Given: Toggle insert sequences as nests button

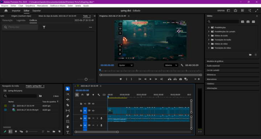Looking at the screenshot, I should pyautogui.click(x=77, y=95).
